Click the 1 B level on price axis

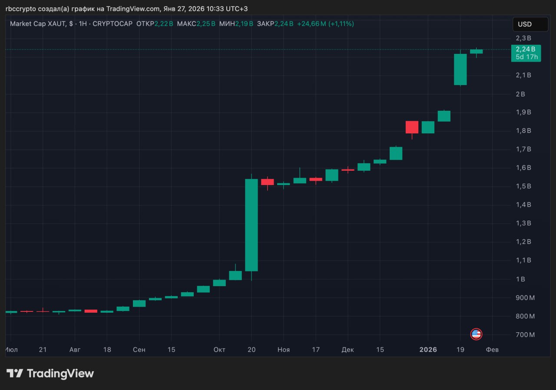pyautogui.click(x=520, y=279)
